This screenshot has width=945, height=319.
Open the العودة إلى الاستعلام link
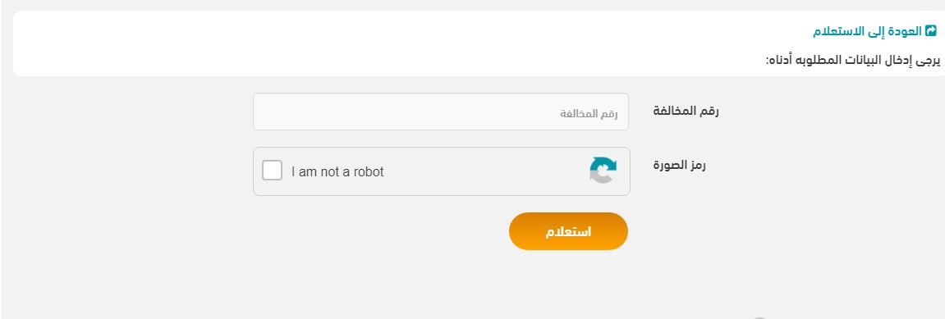867,31
